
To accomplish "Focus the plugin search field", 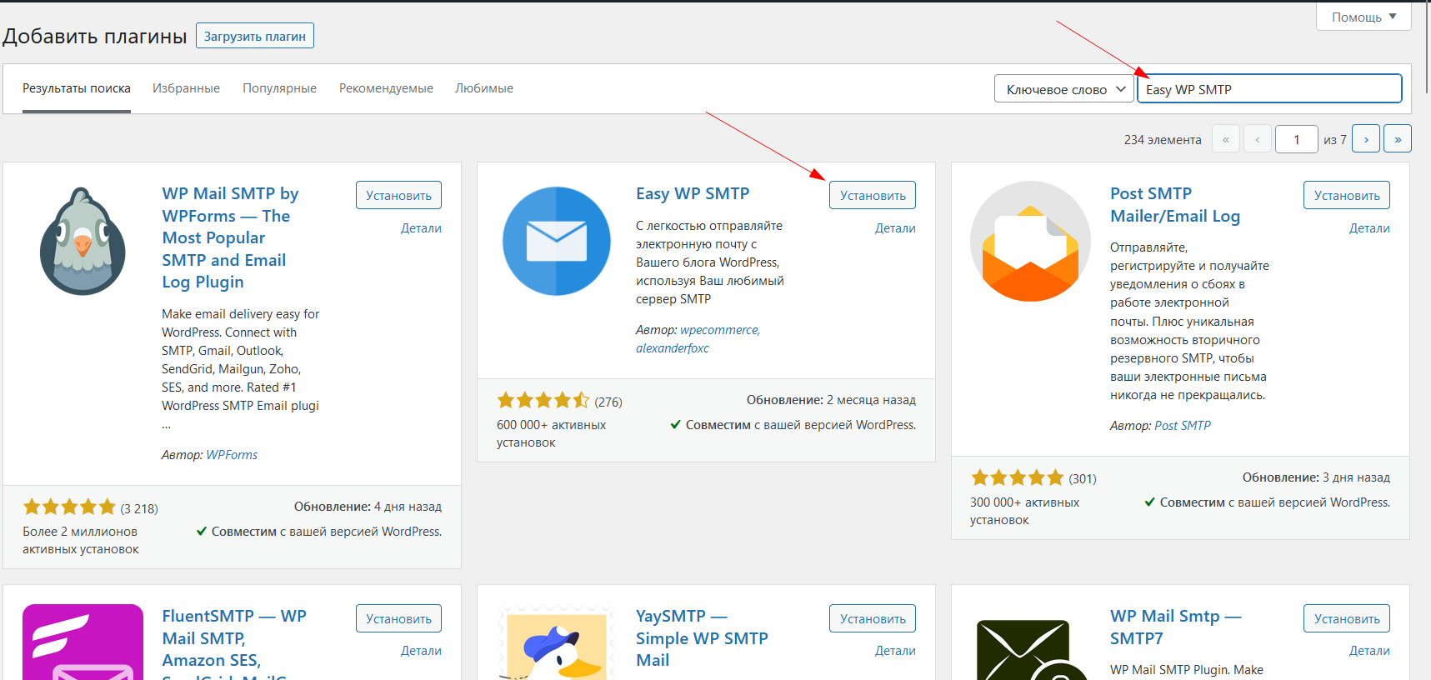I will click(1269, 89).
